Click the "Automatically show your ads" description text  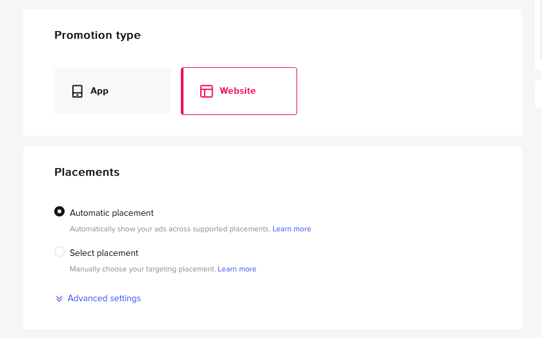(x=170, y=229)
